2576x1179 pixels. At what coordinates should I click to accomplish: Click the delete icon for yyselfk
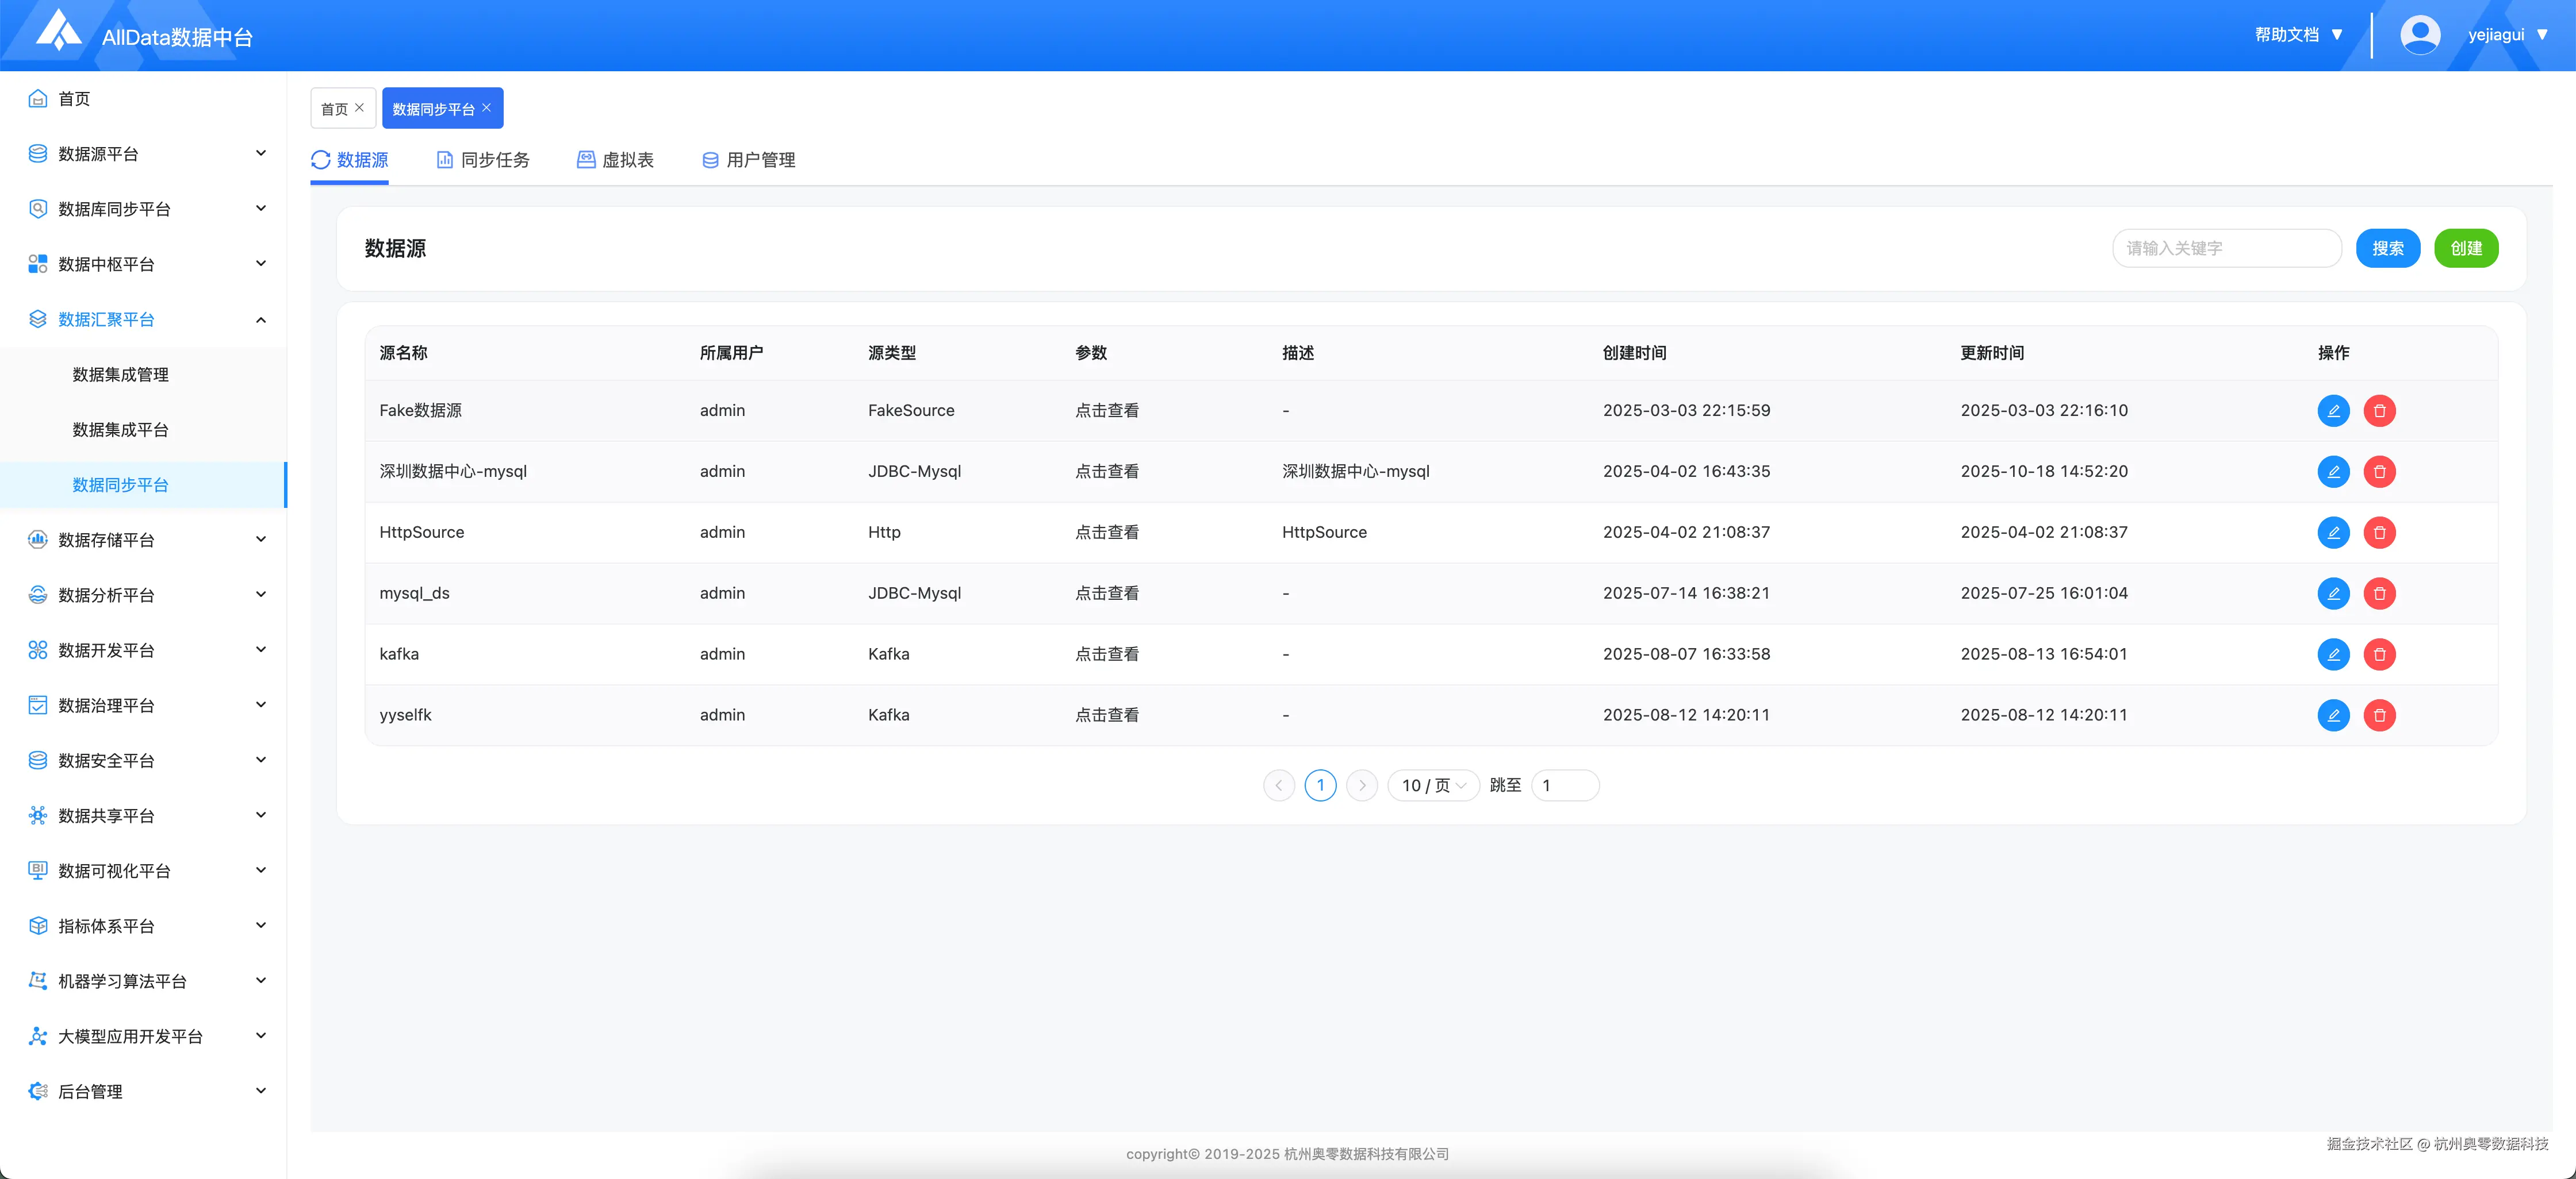click(x=2380, y=715)
